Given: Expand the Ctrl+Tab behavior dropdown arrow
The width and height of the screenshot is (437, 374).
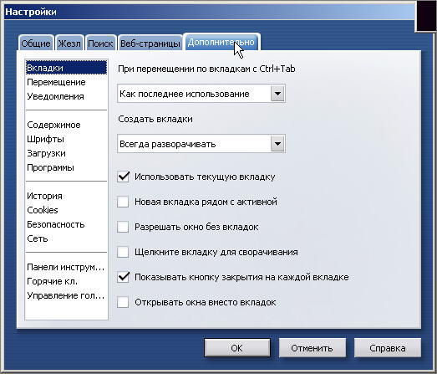Looking at the screenshot, I should coord(277,94).
